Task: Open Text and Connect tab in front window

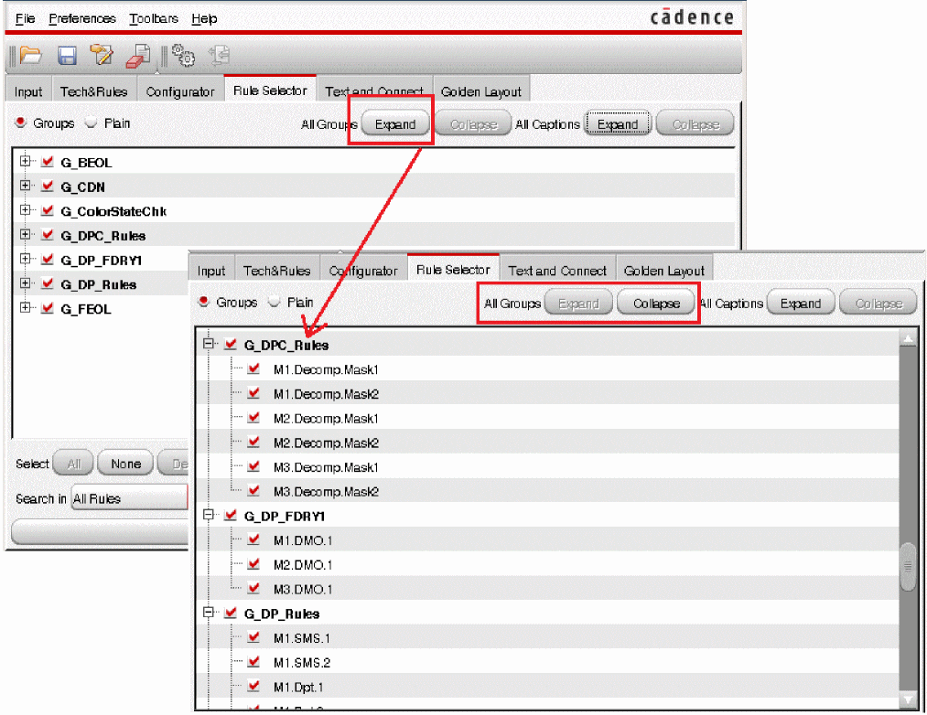Action: [x=557, y=271]
